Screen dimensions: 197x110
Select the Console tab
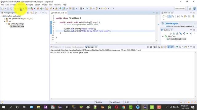(x=91, y=47)
